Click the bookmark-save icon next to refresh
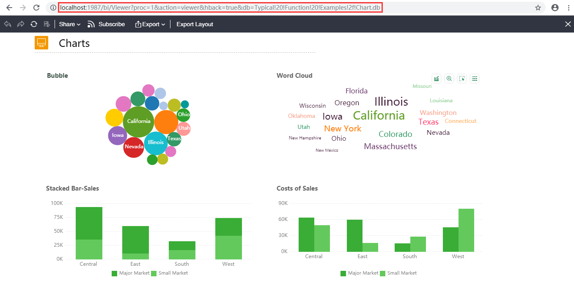This screenshot has height=289, width=574. [x=47, y=24]
